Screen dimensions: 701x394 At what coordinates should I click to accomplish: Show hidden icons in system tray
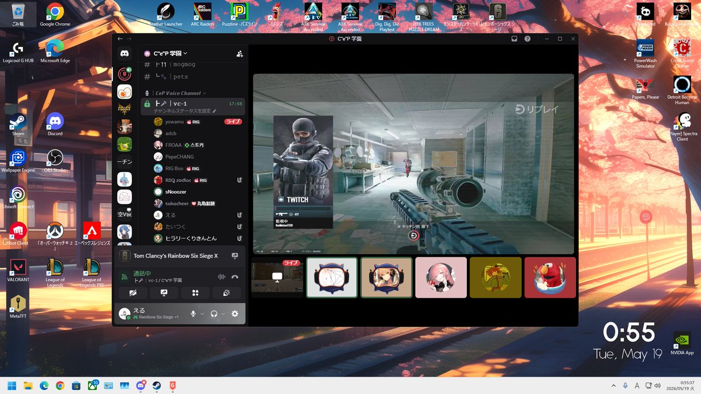pyautogui.click(x=613, y=386)
